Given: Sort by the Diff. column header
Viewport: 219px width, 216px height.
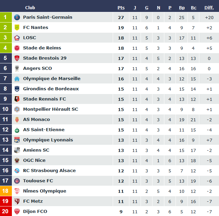Looking at the screenshot, I should pyautogui.click(x=209, y=8).
